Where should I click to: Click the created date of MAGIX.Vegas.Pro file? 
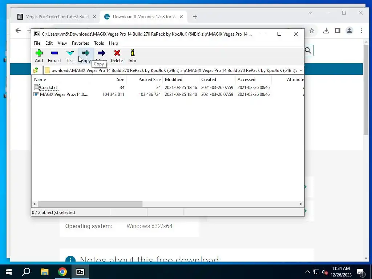(217, 94)
